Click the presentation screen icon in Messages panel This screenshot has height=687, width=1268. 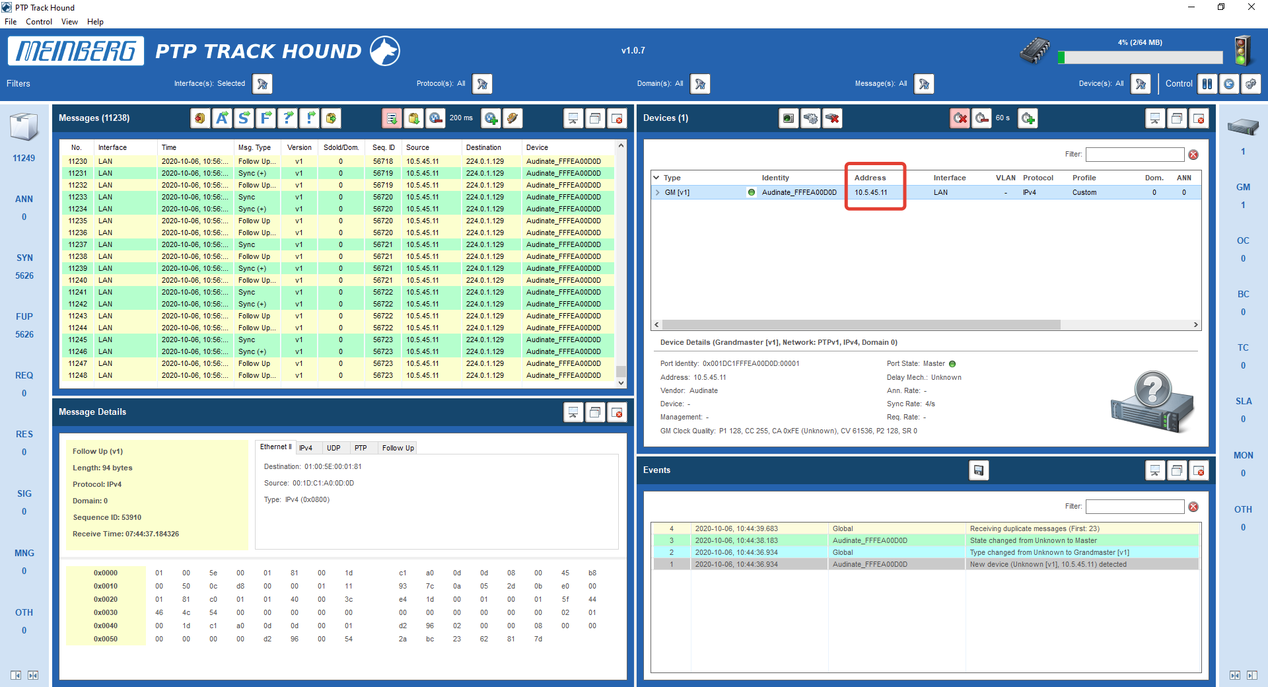[573, 118]
